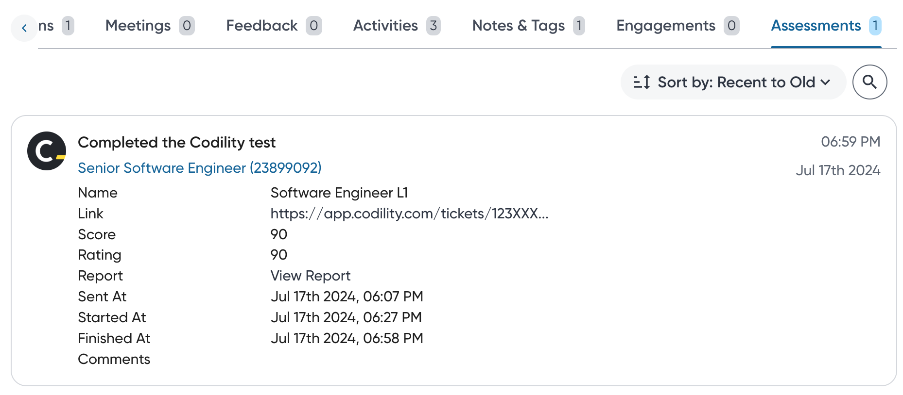Open the Engagements tab
Viewport: 903px width, 395px height.
tap(678, 26)
